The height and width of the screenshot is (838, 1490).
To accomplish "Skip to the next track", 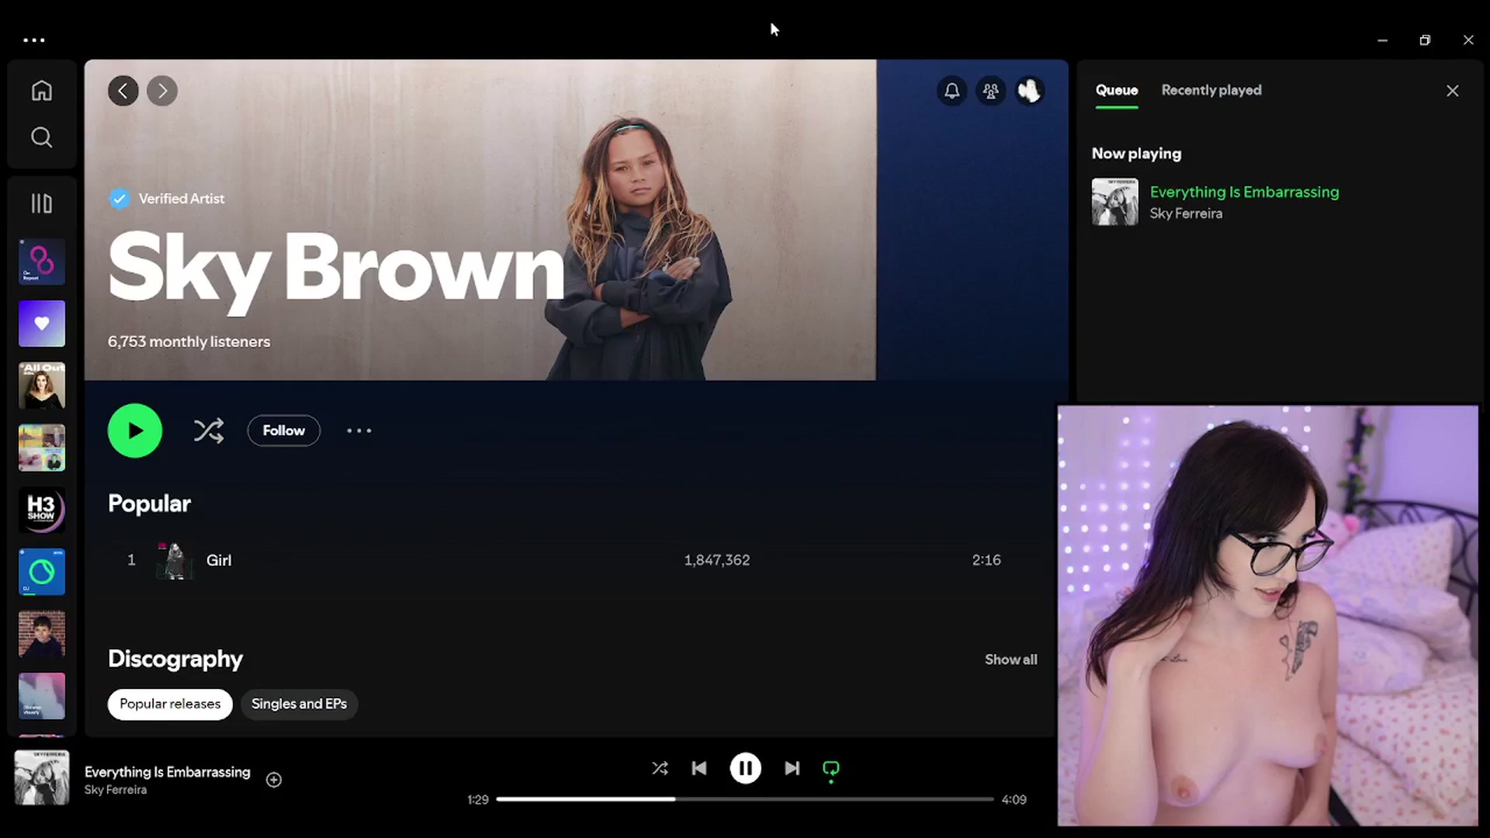I will (x=792, y=768).
